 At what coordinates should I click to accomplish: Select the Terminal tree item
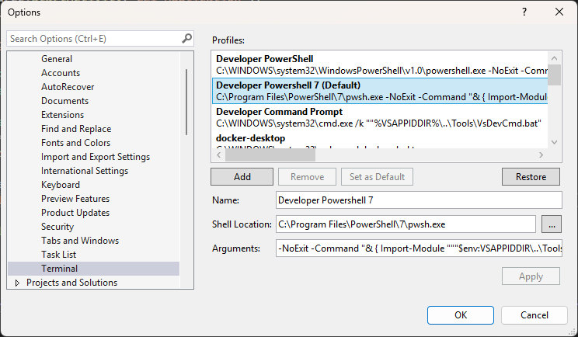(94, 269)
